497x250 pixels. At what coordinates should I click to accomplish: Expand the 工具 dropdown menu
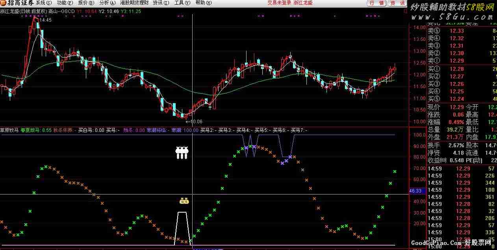coord(181,3)
